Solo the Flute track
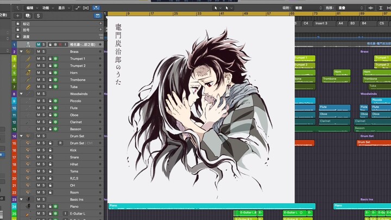 (x=43, y=108)
